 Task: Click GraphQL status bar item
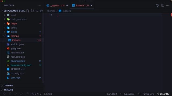[x=163, y=94]
